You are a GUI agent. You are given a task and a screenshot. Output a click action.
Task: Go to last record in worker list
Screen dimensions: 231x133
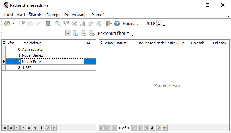click(35, 128)
